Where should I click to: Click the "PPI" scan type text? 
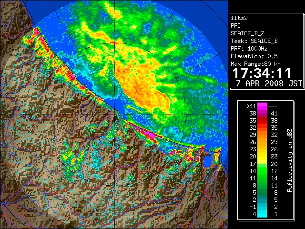[235, 26]
